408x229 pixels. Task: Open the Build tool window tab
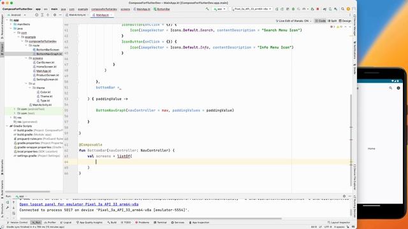[x=112, y=223]
